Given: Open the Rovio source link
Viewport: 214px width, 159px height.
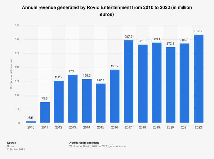Looking at the screenshot, I should pos(10,146).
